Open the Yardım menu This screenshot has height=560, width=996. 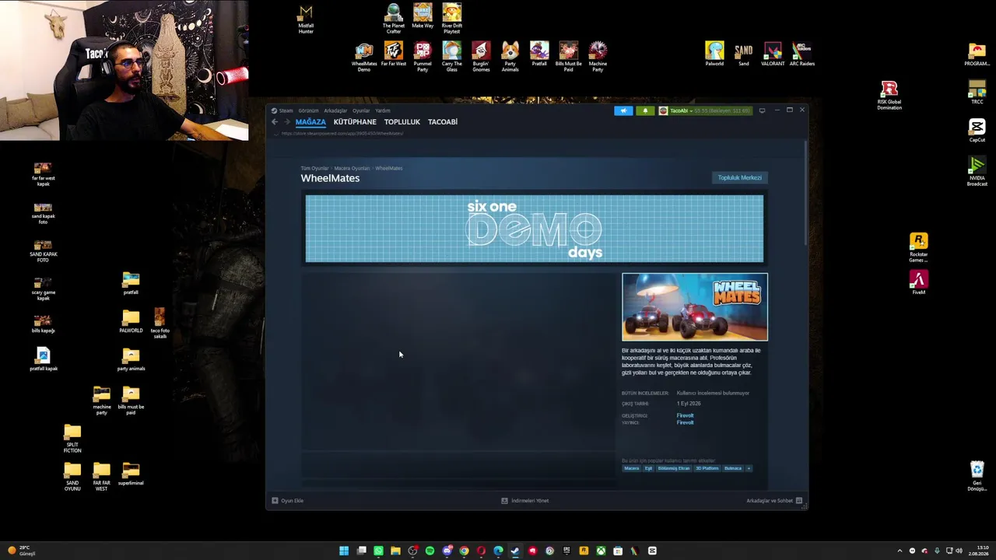pos(383,110)
